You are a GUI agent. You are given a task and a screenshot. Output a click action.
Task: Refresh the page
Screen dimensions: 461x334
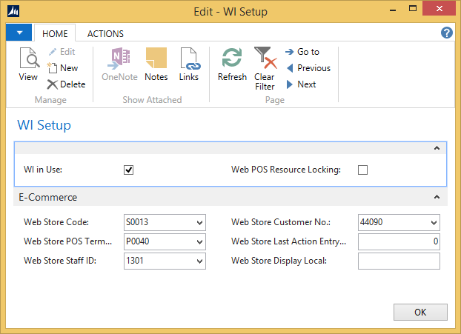click(232, 64)
